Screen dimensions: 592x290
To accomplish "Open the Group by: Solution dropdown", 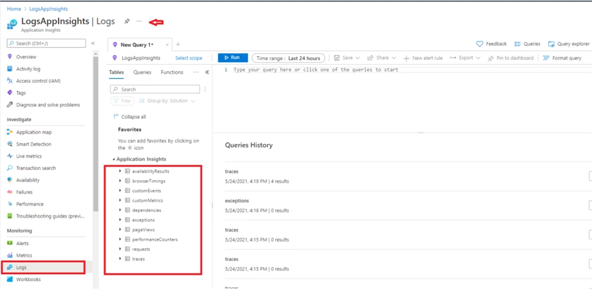I will point(167,101).
